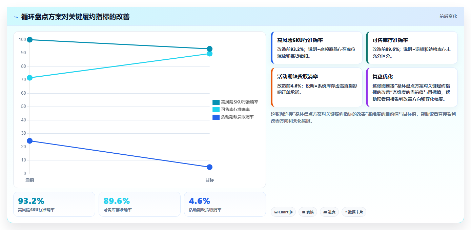Click y-axis value 0

coord(25,174)
